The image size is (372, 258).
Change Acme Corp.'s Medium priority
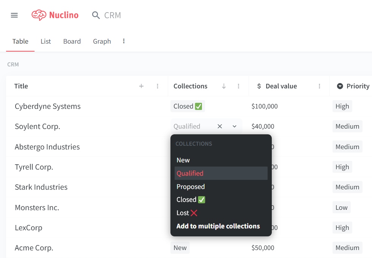pyautogui.click(x=347, y=248)
